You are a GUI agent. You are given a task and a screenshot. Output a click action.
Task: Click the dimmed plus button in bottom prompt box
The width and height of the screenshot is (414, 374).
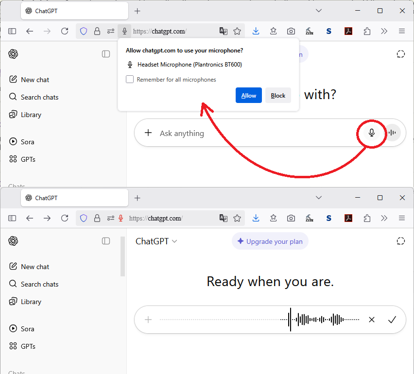pyautogui.click(x=148, y=320)
